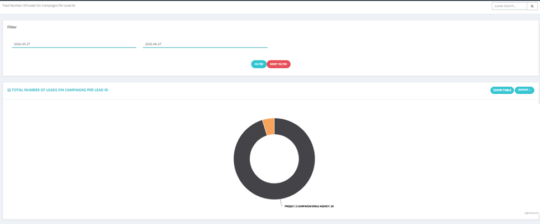This screenshot has height=224, width=540.
Task: Click the Filter panel heading
Action: pos(12,27)
